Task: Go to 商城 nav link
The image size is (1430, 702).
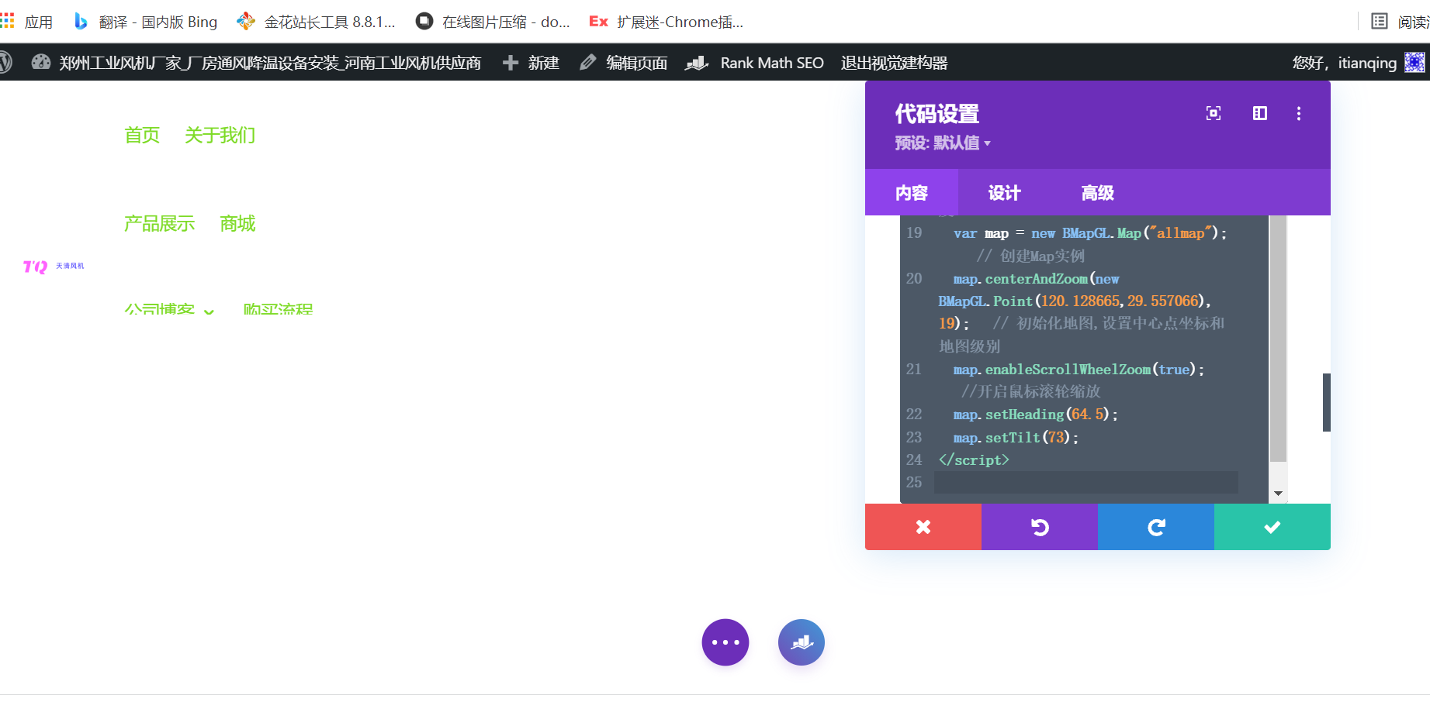Action: click(237, 223)
